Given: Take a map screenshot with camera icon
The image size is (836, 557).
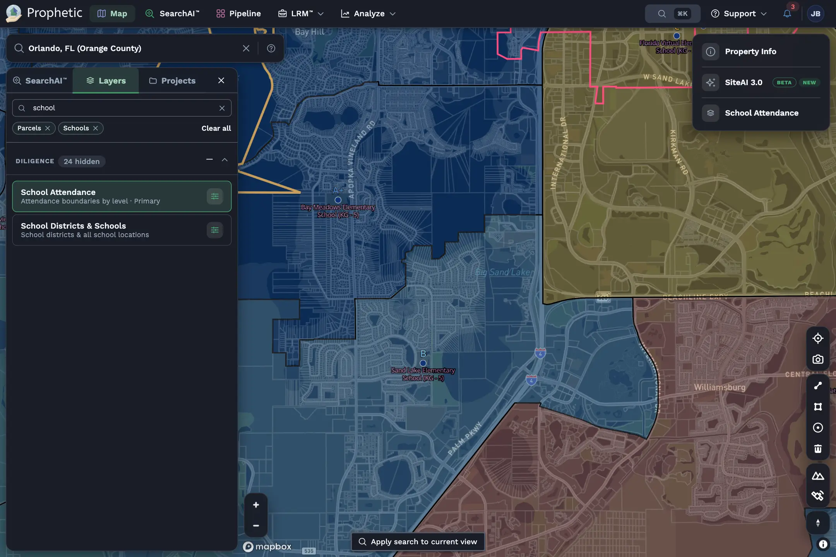Looking at the screenshot, I should (817, 359).
